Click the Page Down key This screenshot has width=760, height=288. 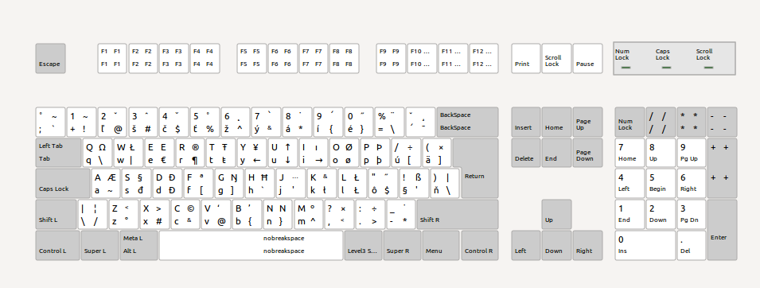pos(587,153)
